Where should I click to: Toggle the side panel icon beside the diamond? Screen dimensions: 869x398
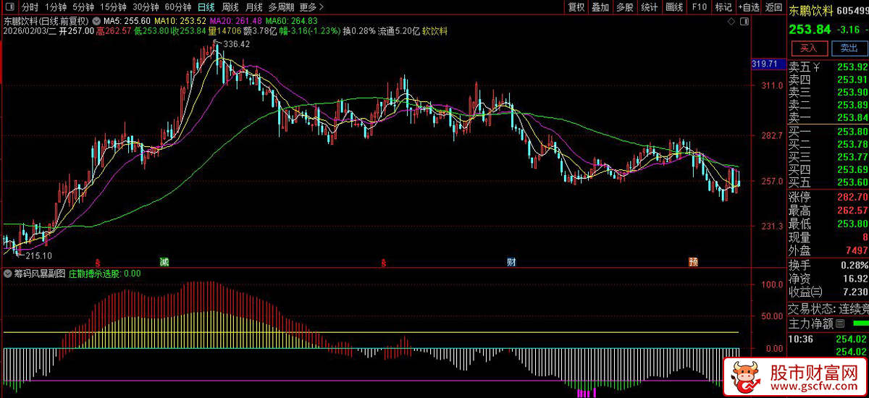[744, 21]
